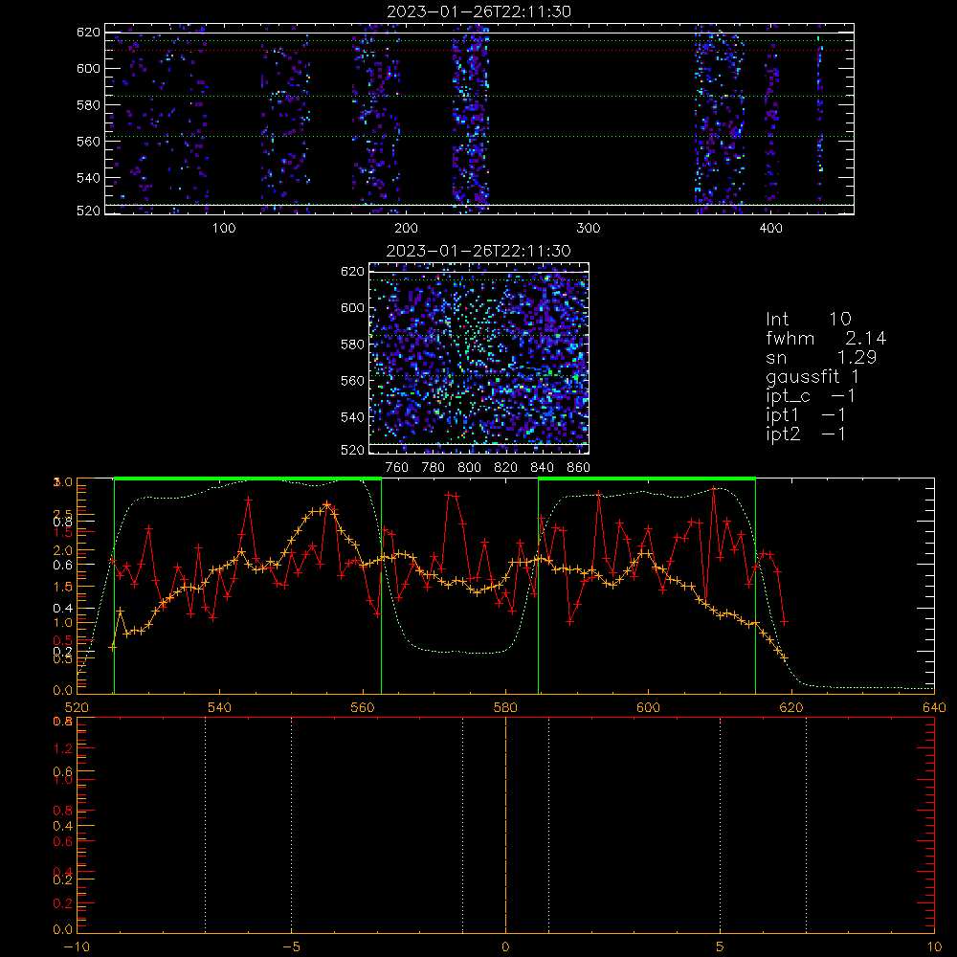Select the 'ipt_c -1' line
The image size is (957, 957).
(812, 396)
